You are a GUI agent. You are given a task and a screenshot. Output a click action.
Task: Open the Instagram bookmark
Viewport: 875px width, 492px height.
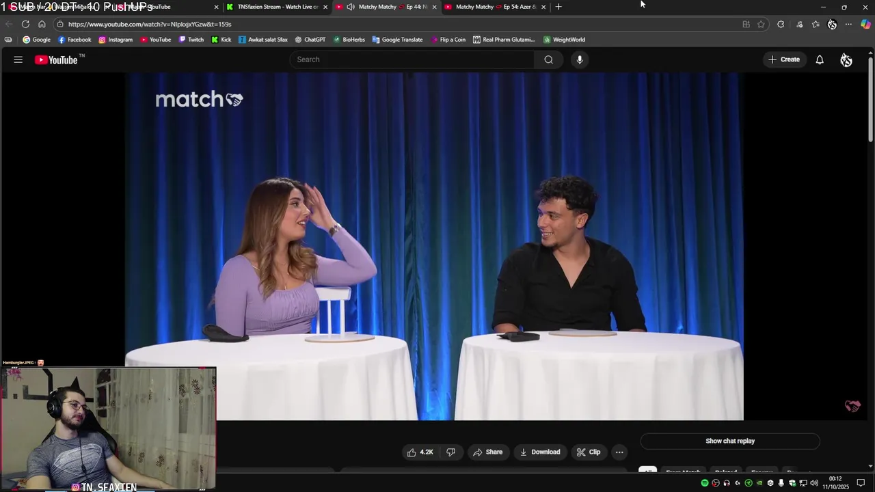point(116,40)
